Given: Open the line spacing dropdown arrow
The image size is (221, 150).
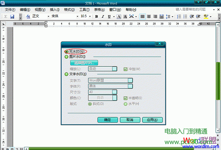Looking at the screenshot, I should [x=172, y=17].
